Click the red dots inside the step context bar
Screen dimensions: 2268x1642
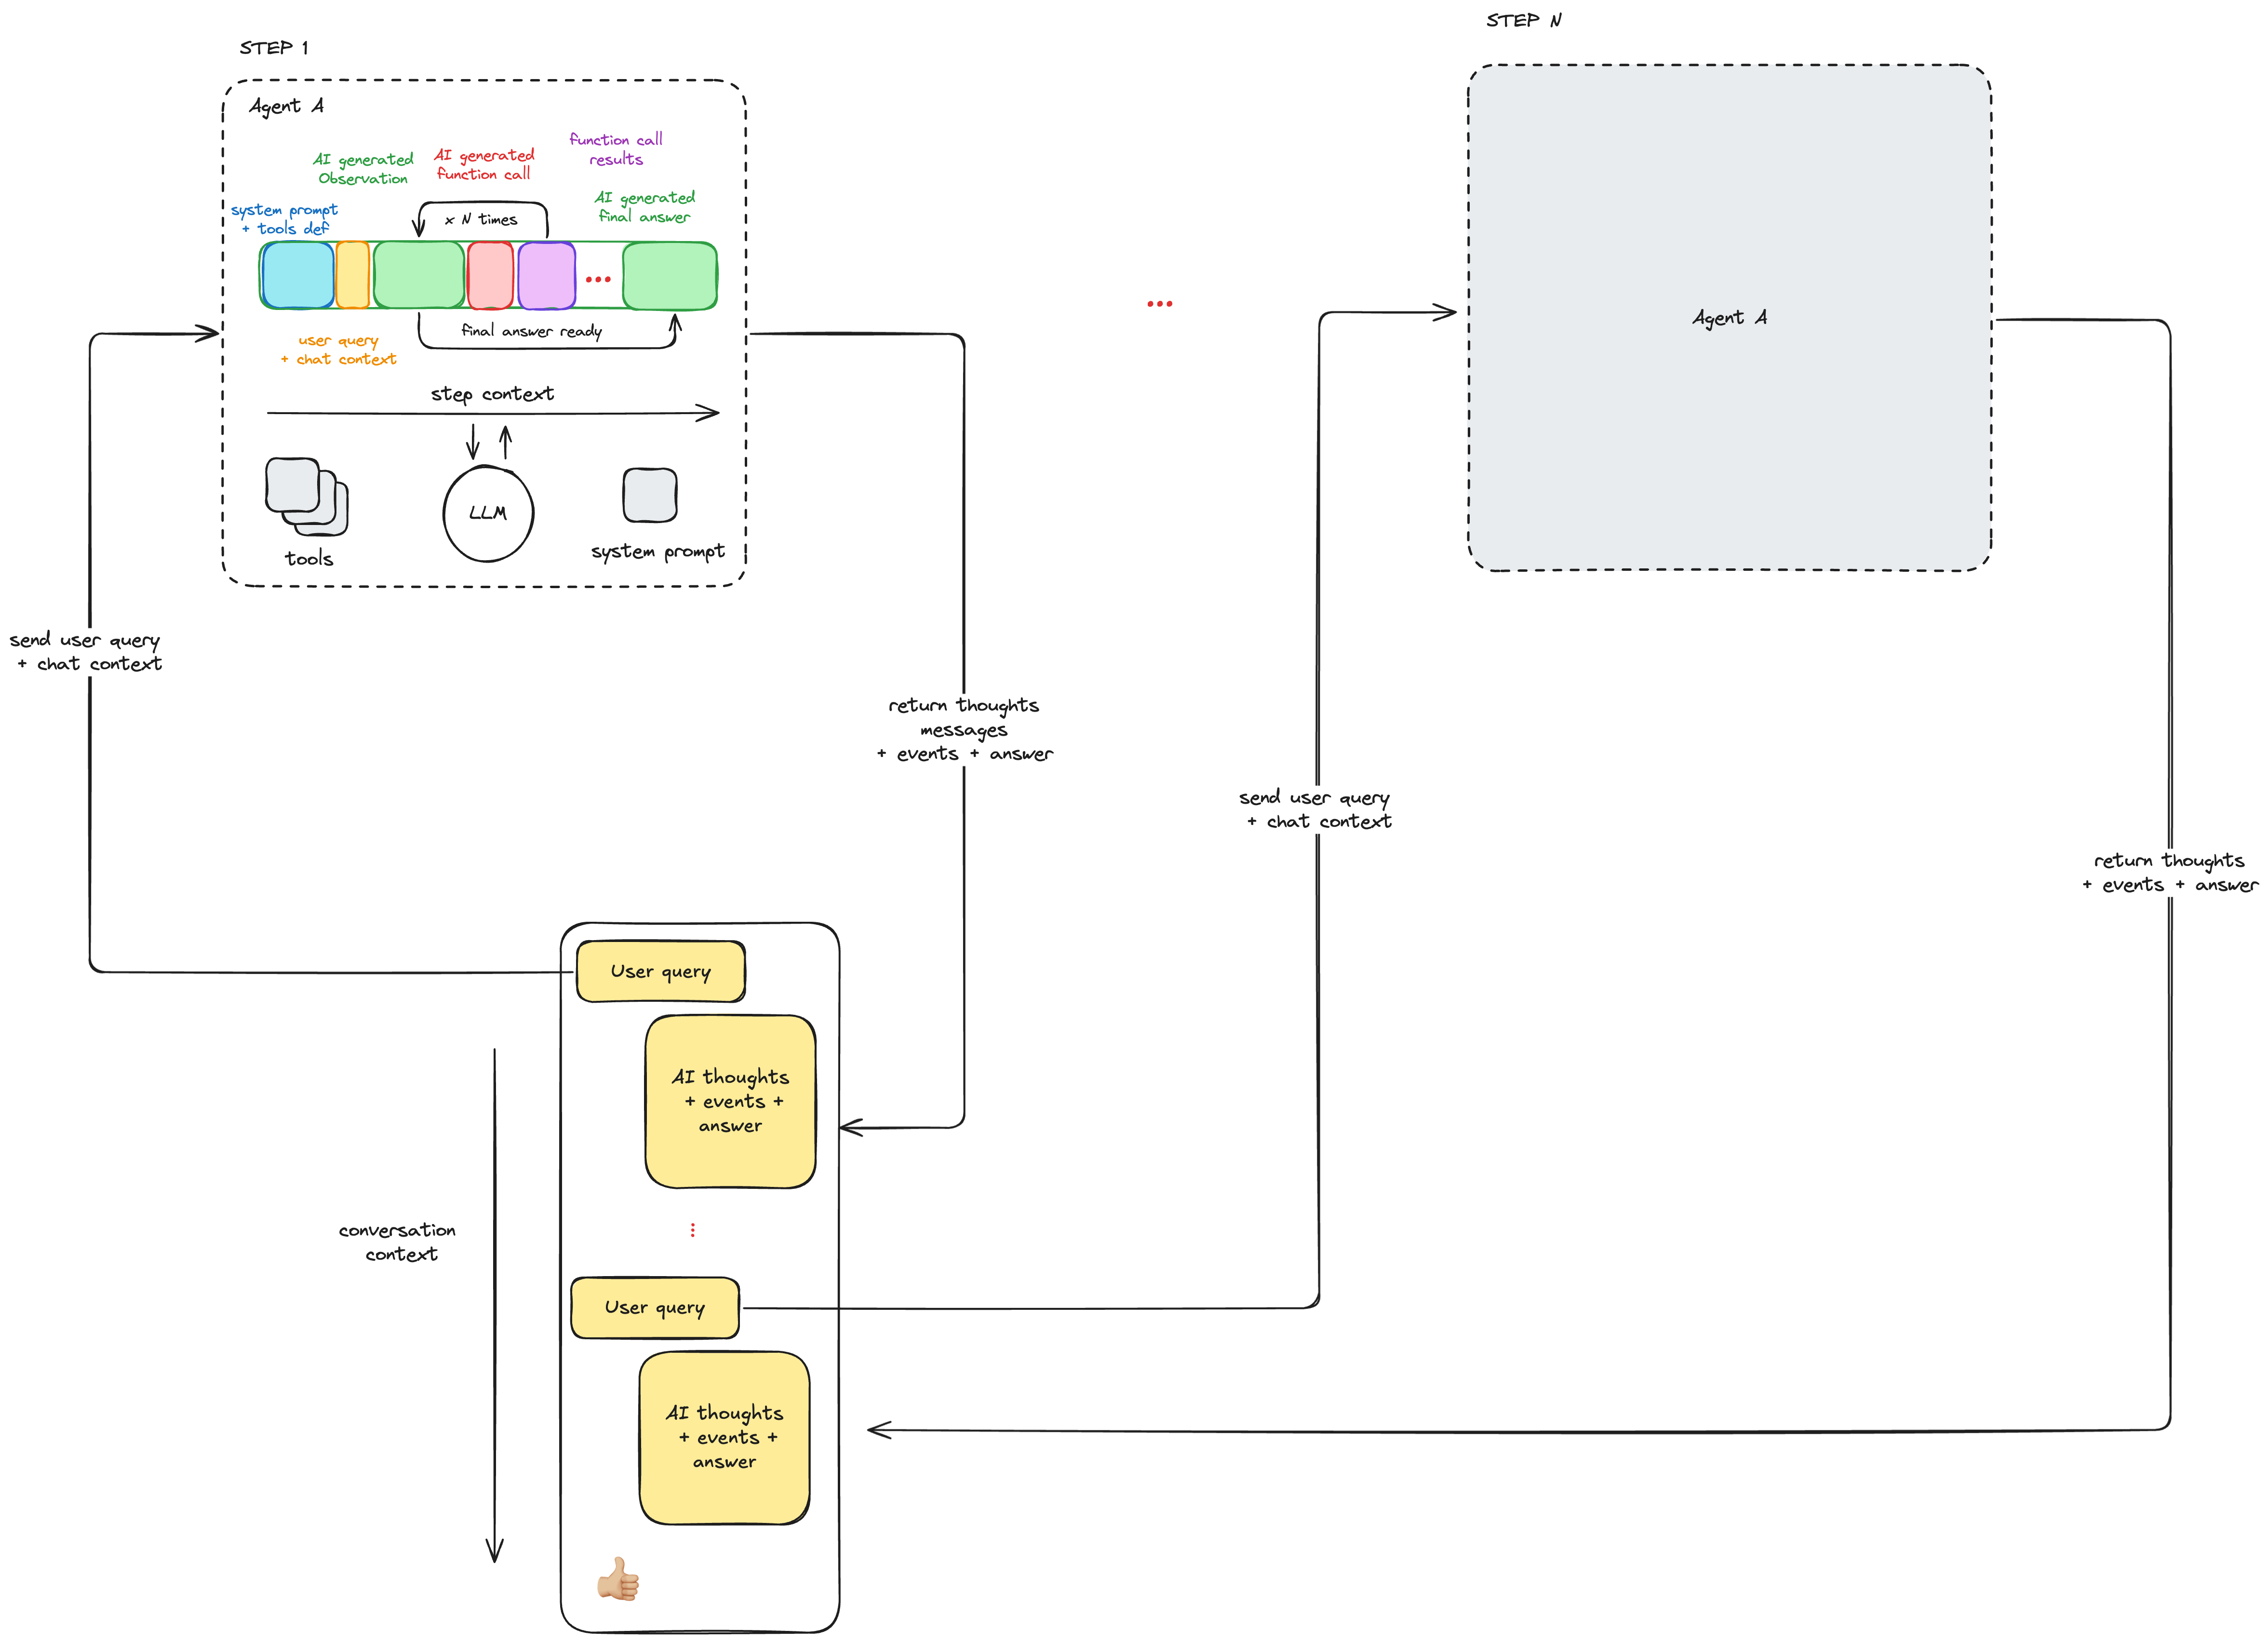pyautogui.click(x=598, y=279)
